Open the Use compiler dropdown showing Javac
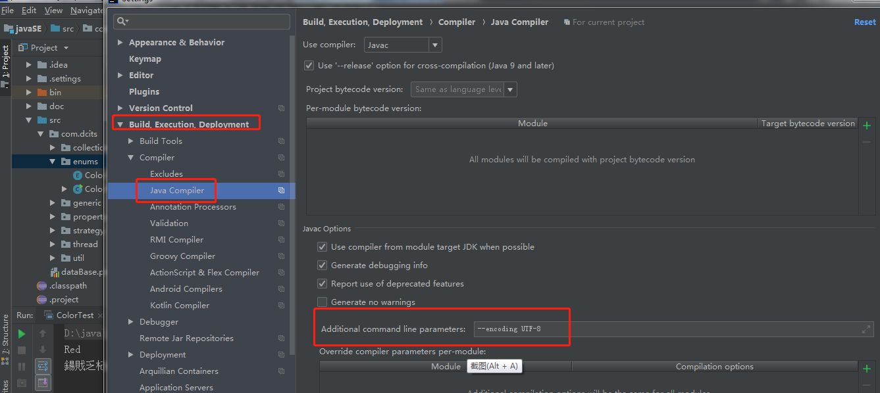Screen dimensions: 880x393 pyautogui.click(x=434, y=44)
